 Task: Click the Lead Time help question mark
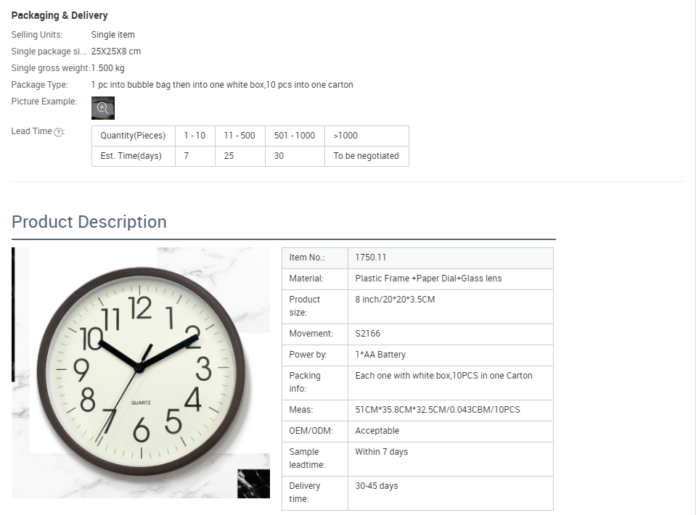click(60, 132)
